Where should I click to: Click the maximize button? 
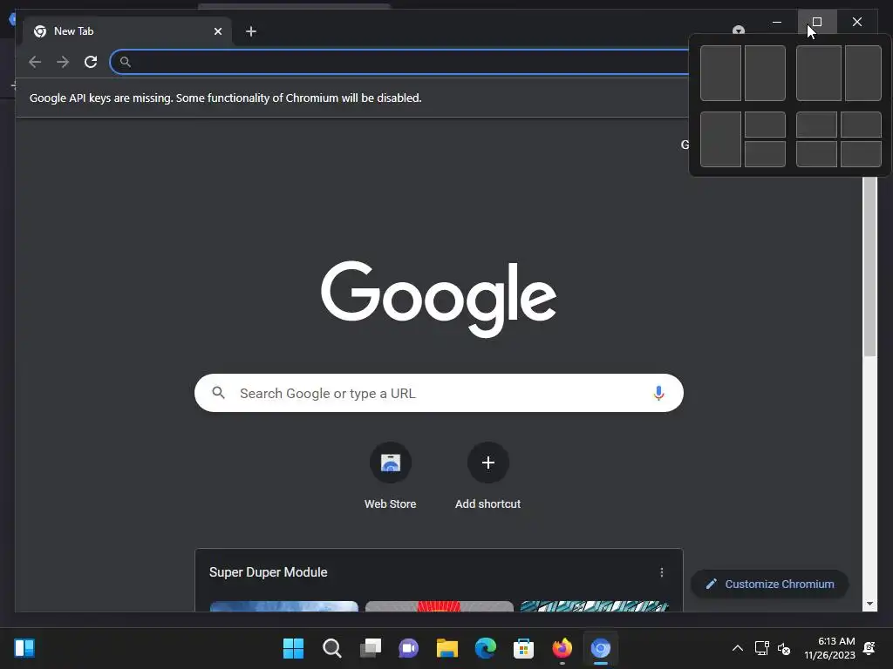(x=816, y=22)
